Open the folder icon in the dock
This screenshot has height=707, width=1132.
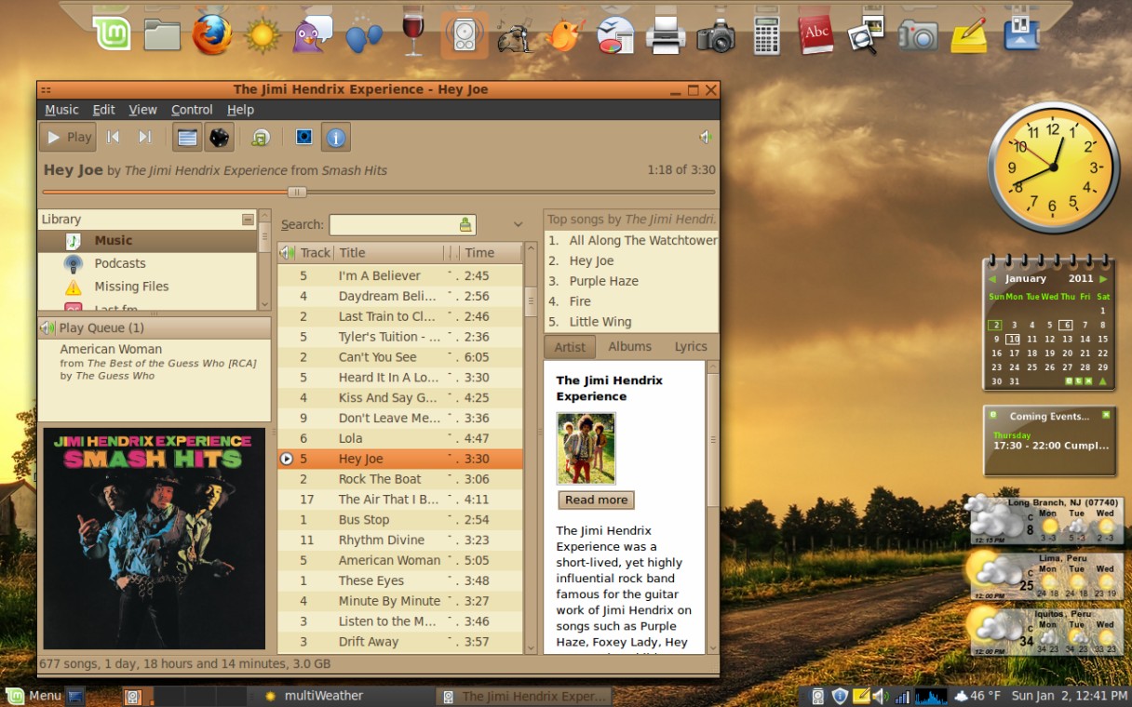click(162, 35)
